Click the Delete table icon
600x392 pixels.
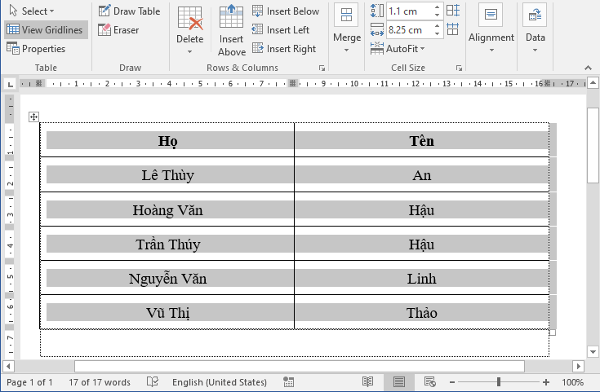coord(190,18)
